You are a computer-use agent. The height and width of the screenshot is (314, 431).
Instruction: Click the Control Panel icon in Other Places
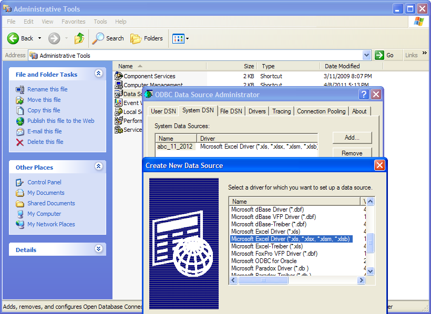[x=20, y=182]
